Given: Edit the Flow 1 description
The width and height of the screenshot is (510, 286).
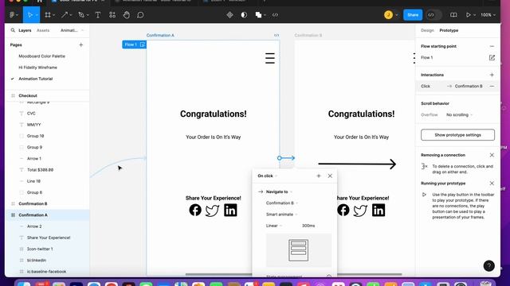Looking at the screenshot, I should [x=492, y=57].
